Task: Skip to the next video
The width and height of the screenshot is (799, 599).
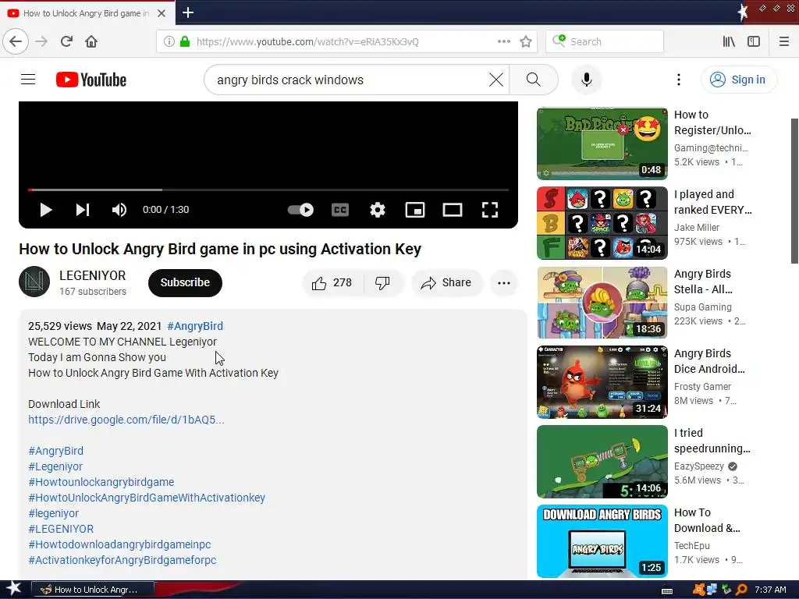Action: tap(83, 209)
